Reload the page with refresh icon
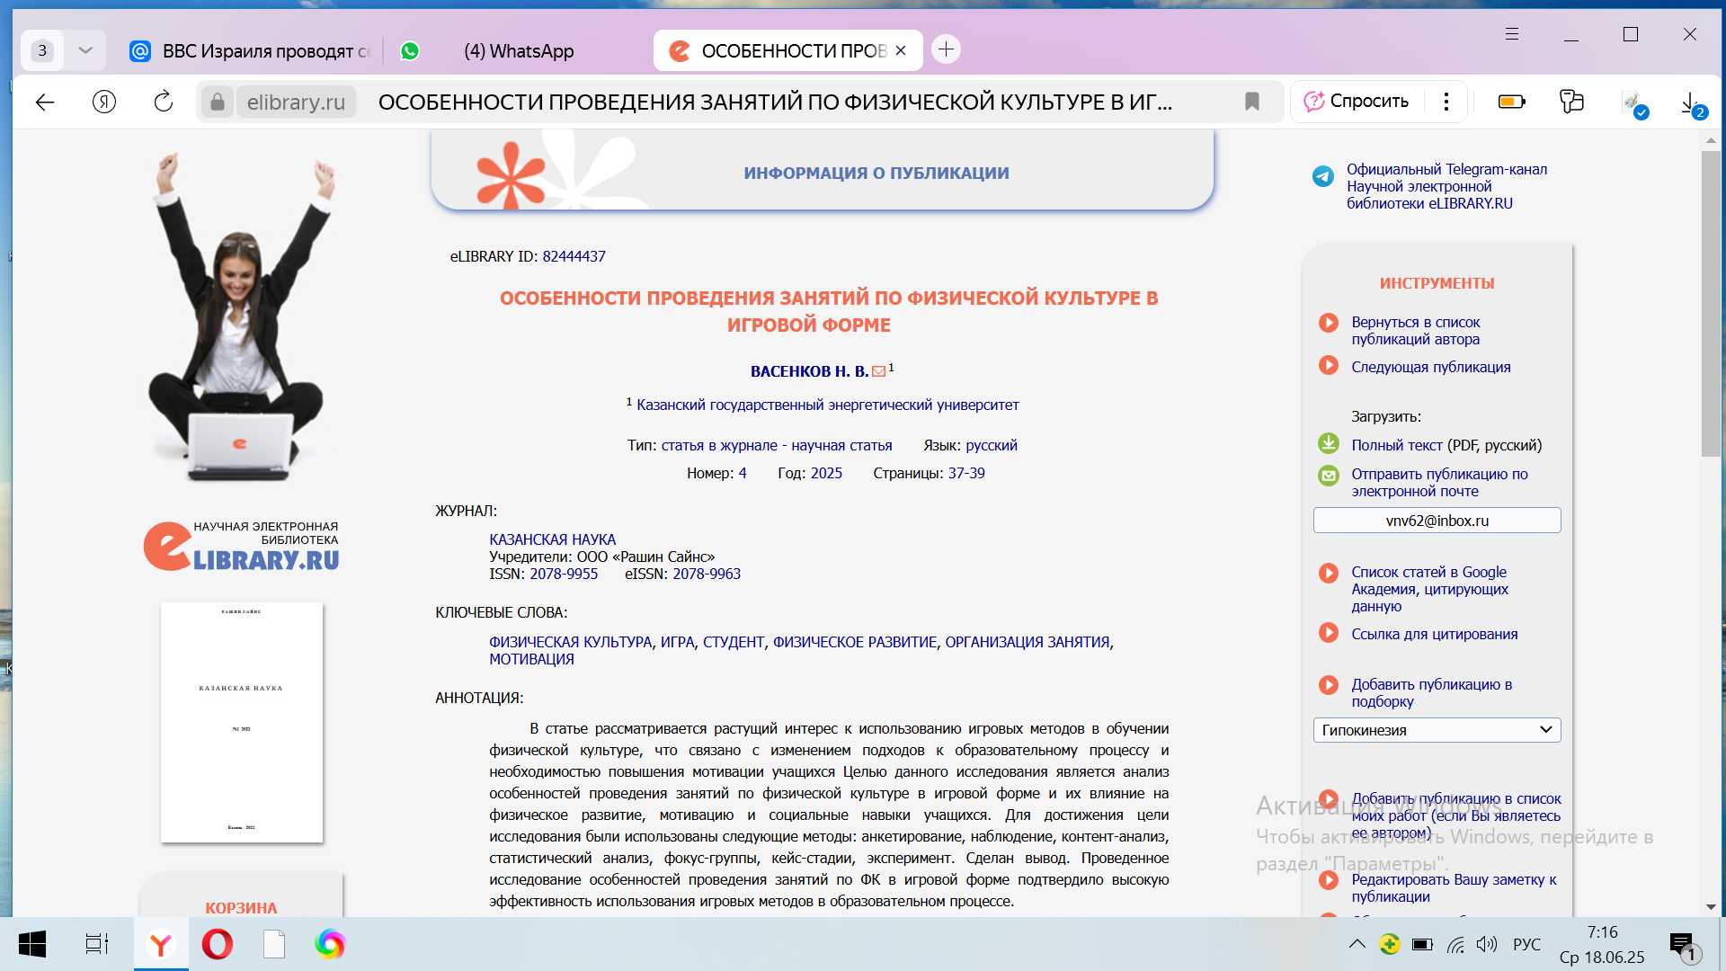This screenshot has width=1726, height=971. click(x=163, y=102)
